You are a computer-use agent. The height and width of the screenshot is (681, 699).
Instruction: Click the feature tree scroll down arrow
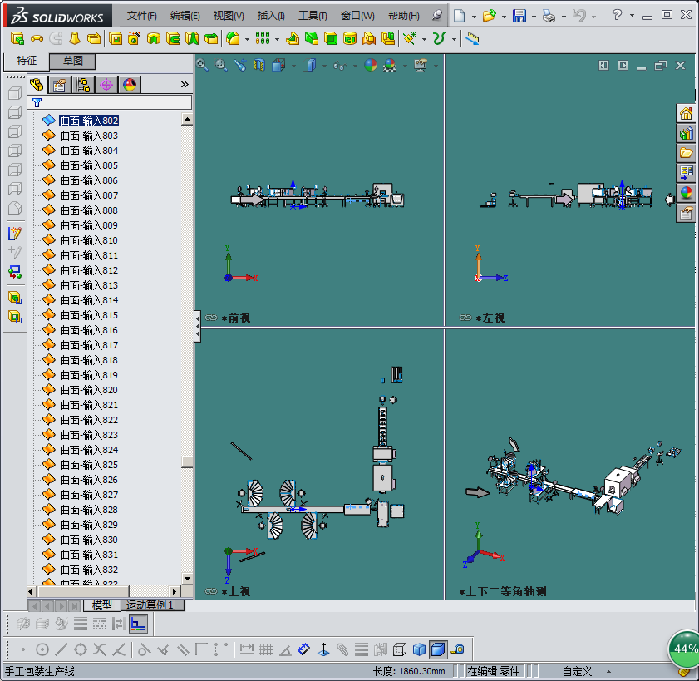click(x=187, y=579)
